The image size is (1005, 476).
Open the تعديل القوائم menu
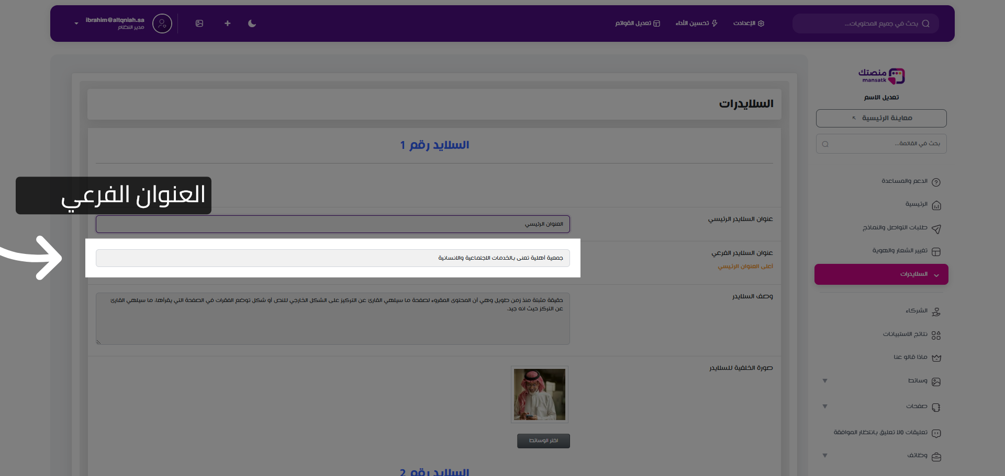[x=638, y=24]
